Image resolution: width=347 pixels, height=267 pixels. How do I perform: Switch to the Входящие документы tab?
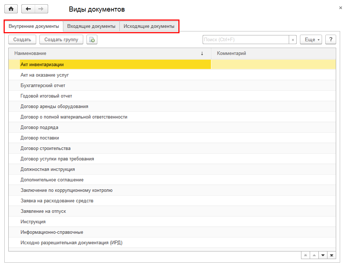(91, 26)
